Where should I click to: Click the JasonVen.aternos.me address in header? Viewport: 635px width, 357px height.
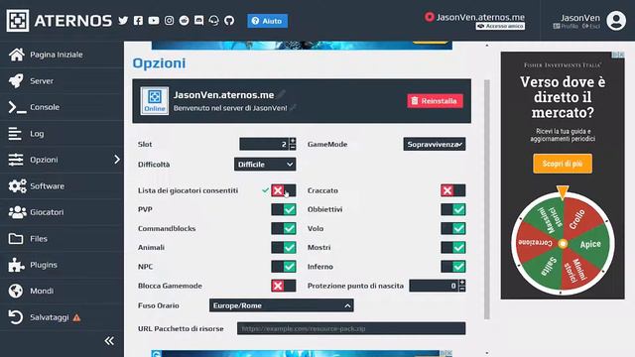tap(480, 17)
